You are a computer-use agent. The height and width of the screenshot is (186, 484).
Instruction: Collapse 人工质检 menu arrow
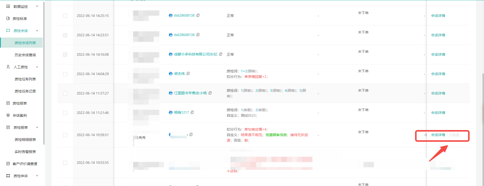pyautogui.click(x=37, y=67)
